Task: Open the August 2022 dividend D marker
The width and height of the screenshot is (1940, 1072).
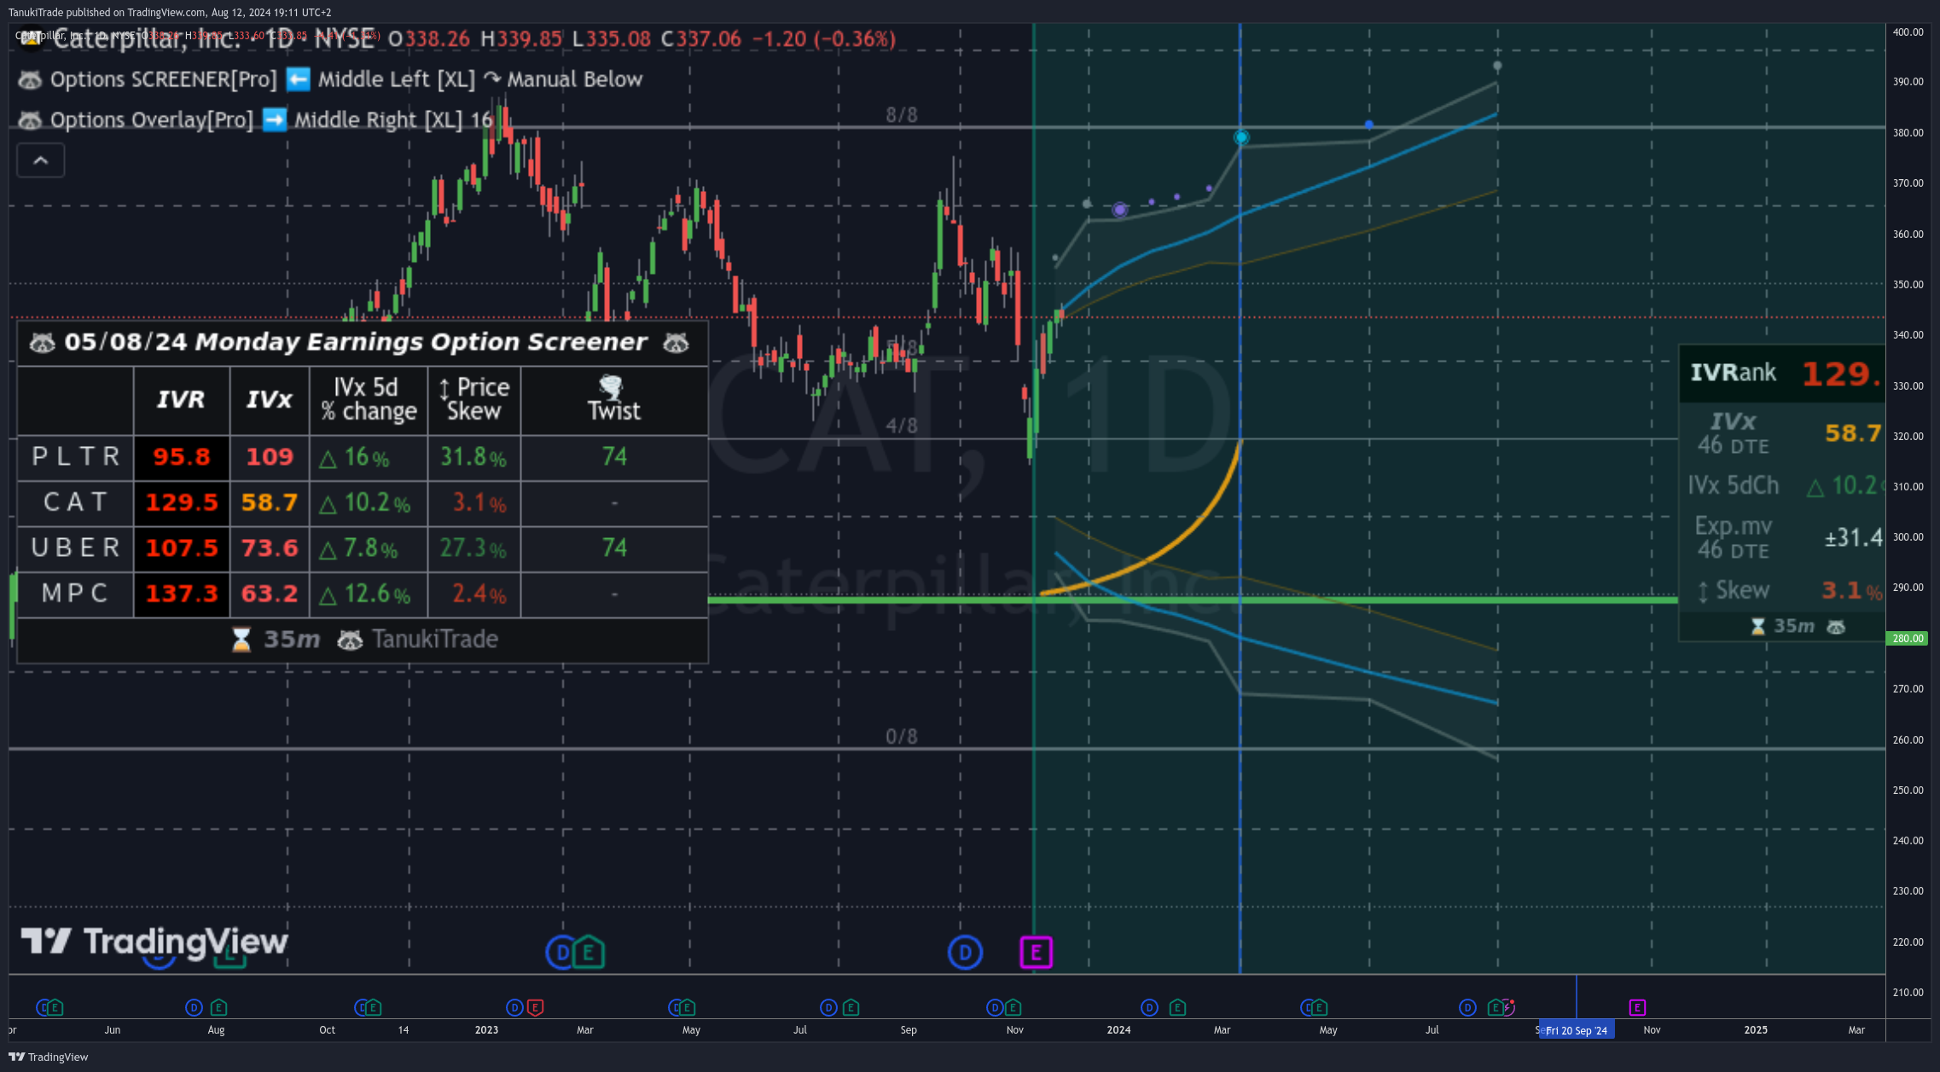Action: tap(194, 1007)
